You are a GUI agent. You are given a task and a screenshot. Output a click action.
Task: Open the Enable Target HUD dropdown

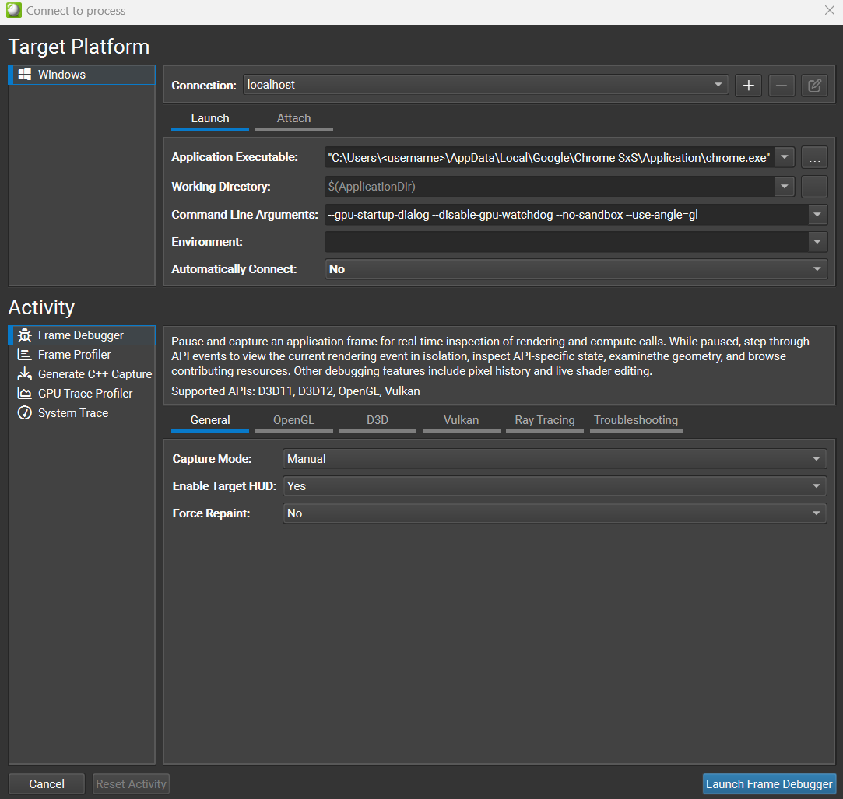(x=554, y=485)
